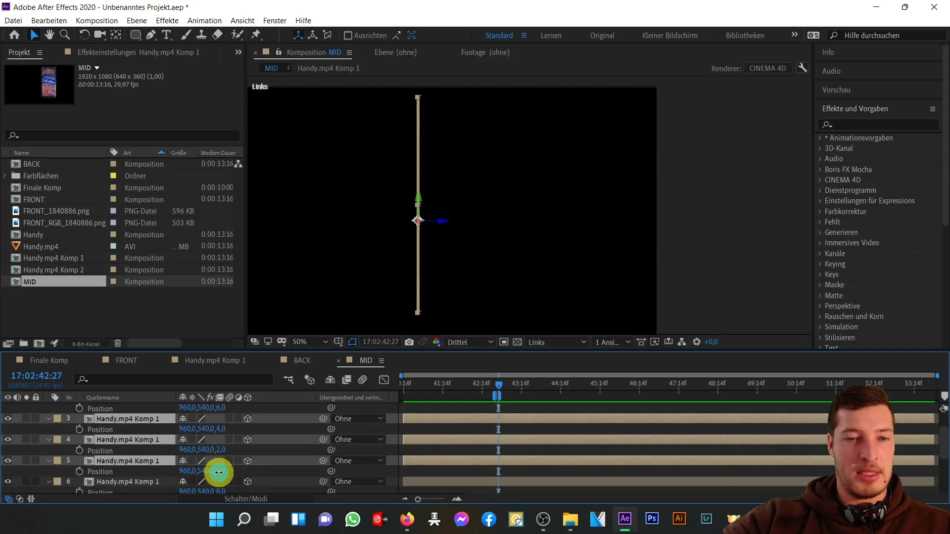Toggle visibility eye icon on layer 6
Screen dimensions: 950x534
click(x=7, y=481)
